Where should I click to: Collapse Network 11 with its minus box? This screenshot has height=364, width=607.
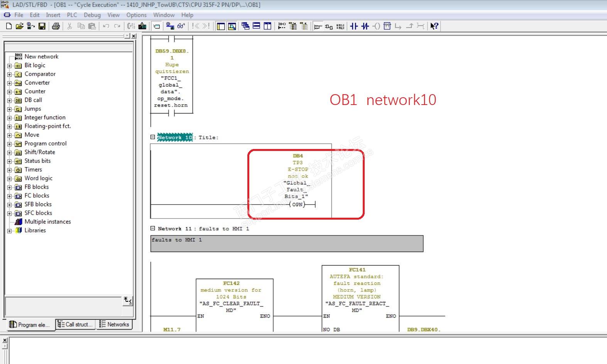point(153,228)
